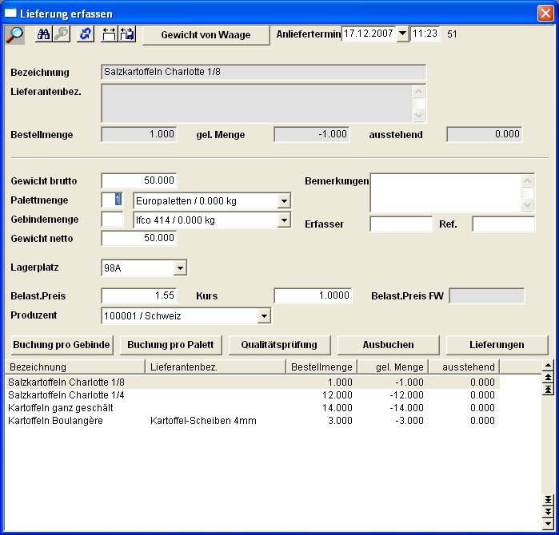Viewport: 559px width, 535px height.
Task: Expand the Produzent 100001 / Schweiz dropdown
Action: pyautogui.click(x=264, y=315)
